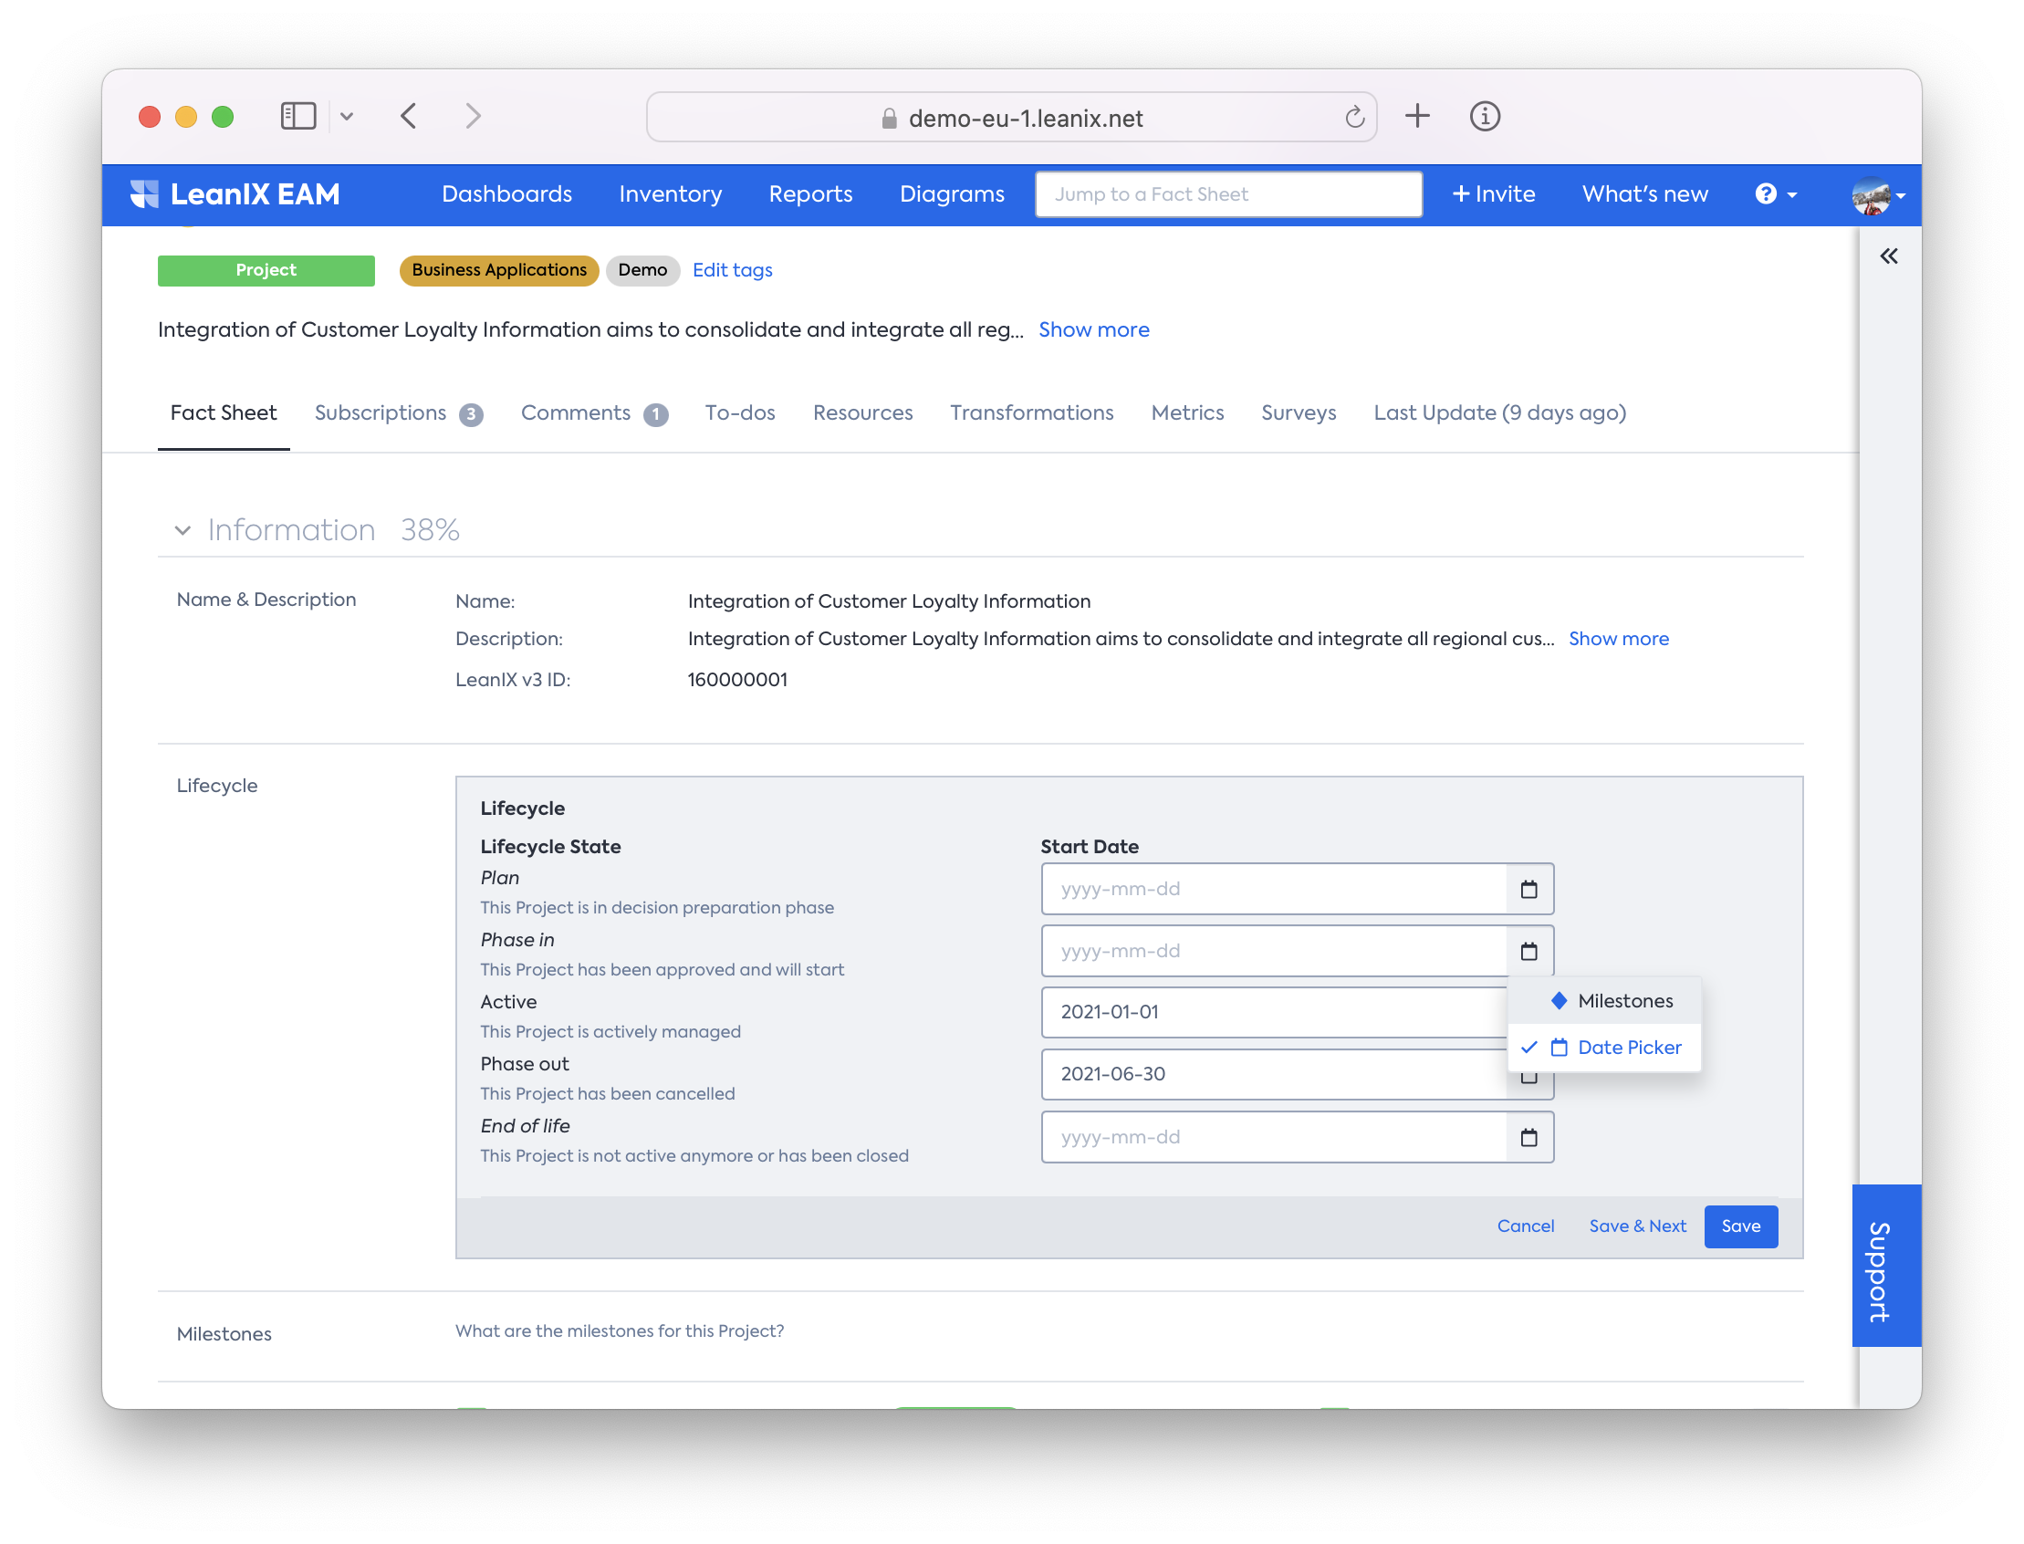
Task: Collapse the right panel with double-chevron icon
Action: click(1888, 256)
